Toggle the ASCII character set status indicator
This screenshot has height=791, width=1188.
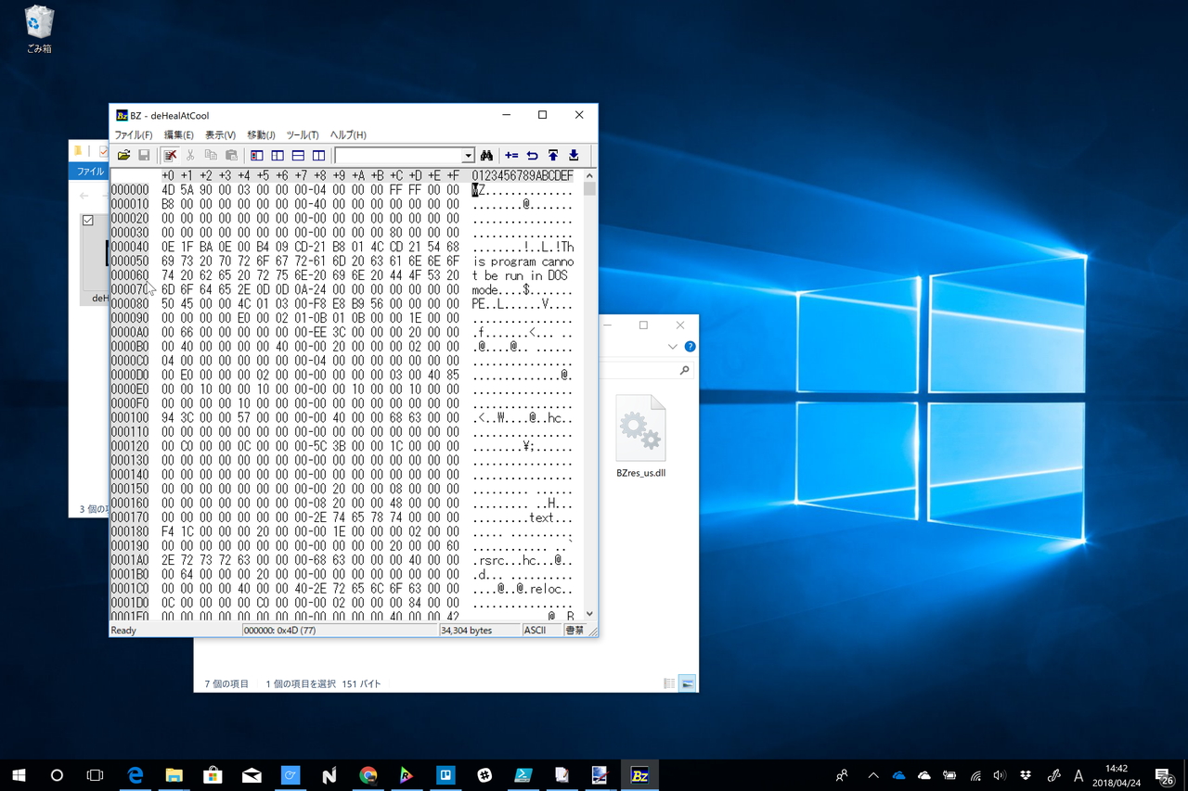click(x=536, y=631)
